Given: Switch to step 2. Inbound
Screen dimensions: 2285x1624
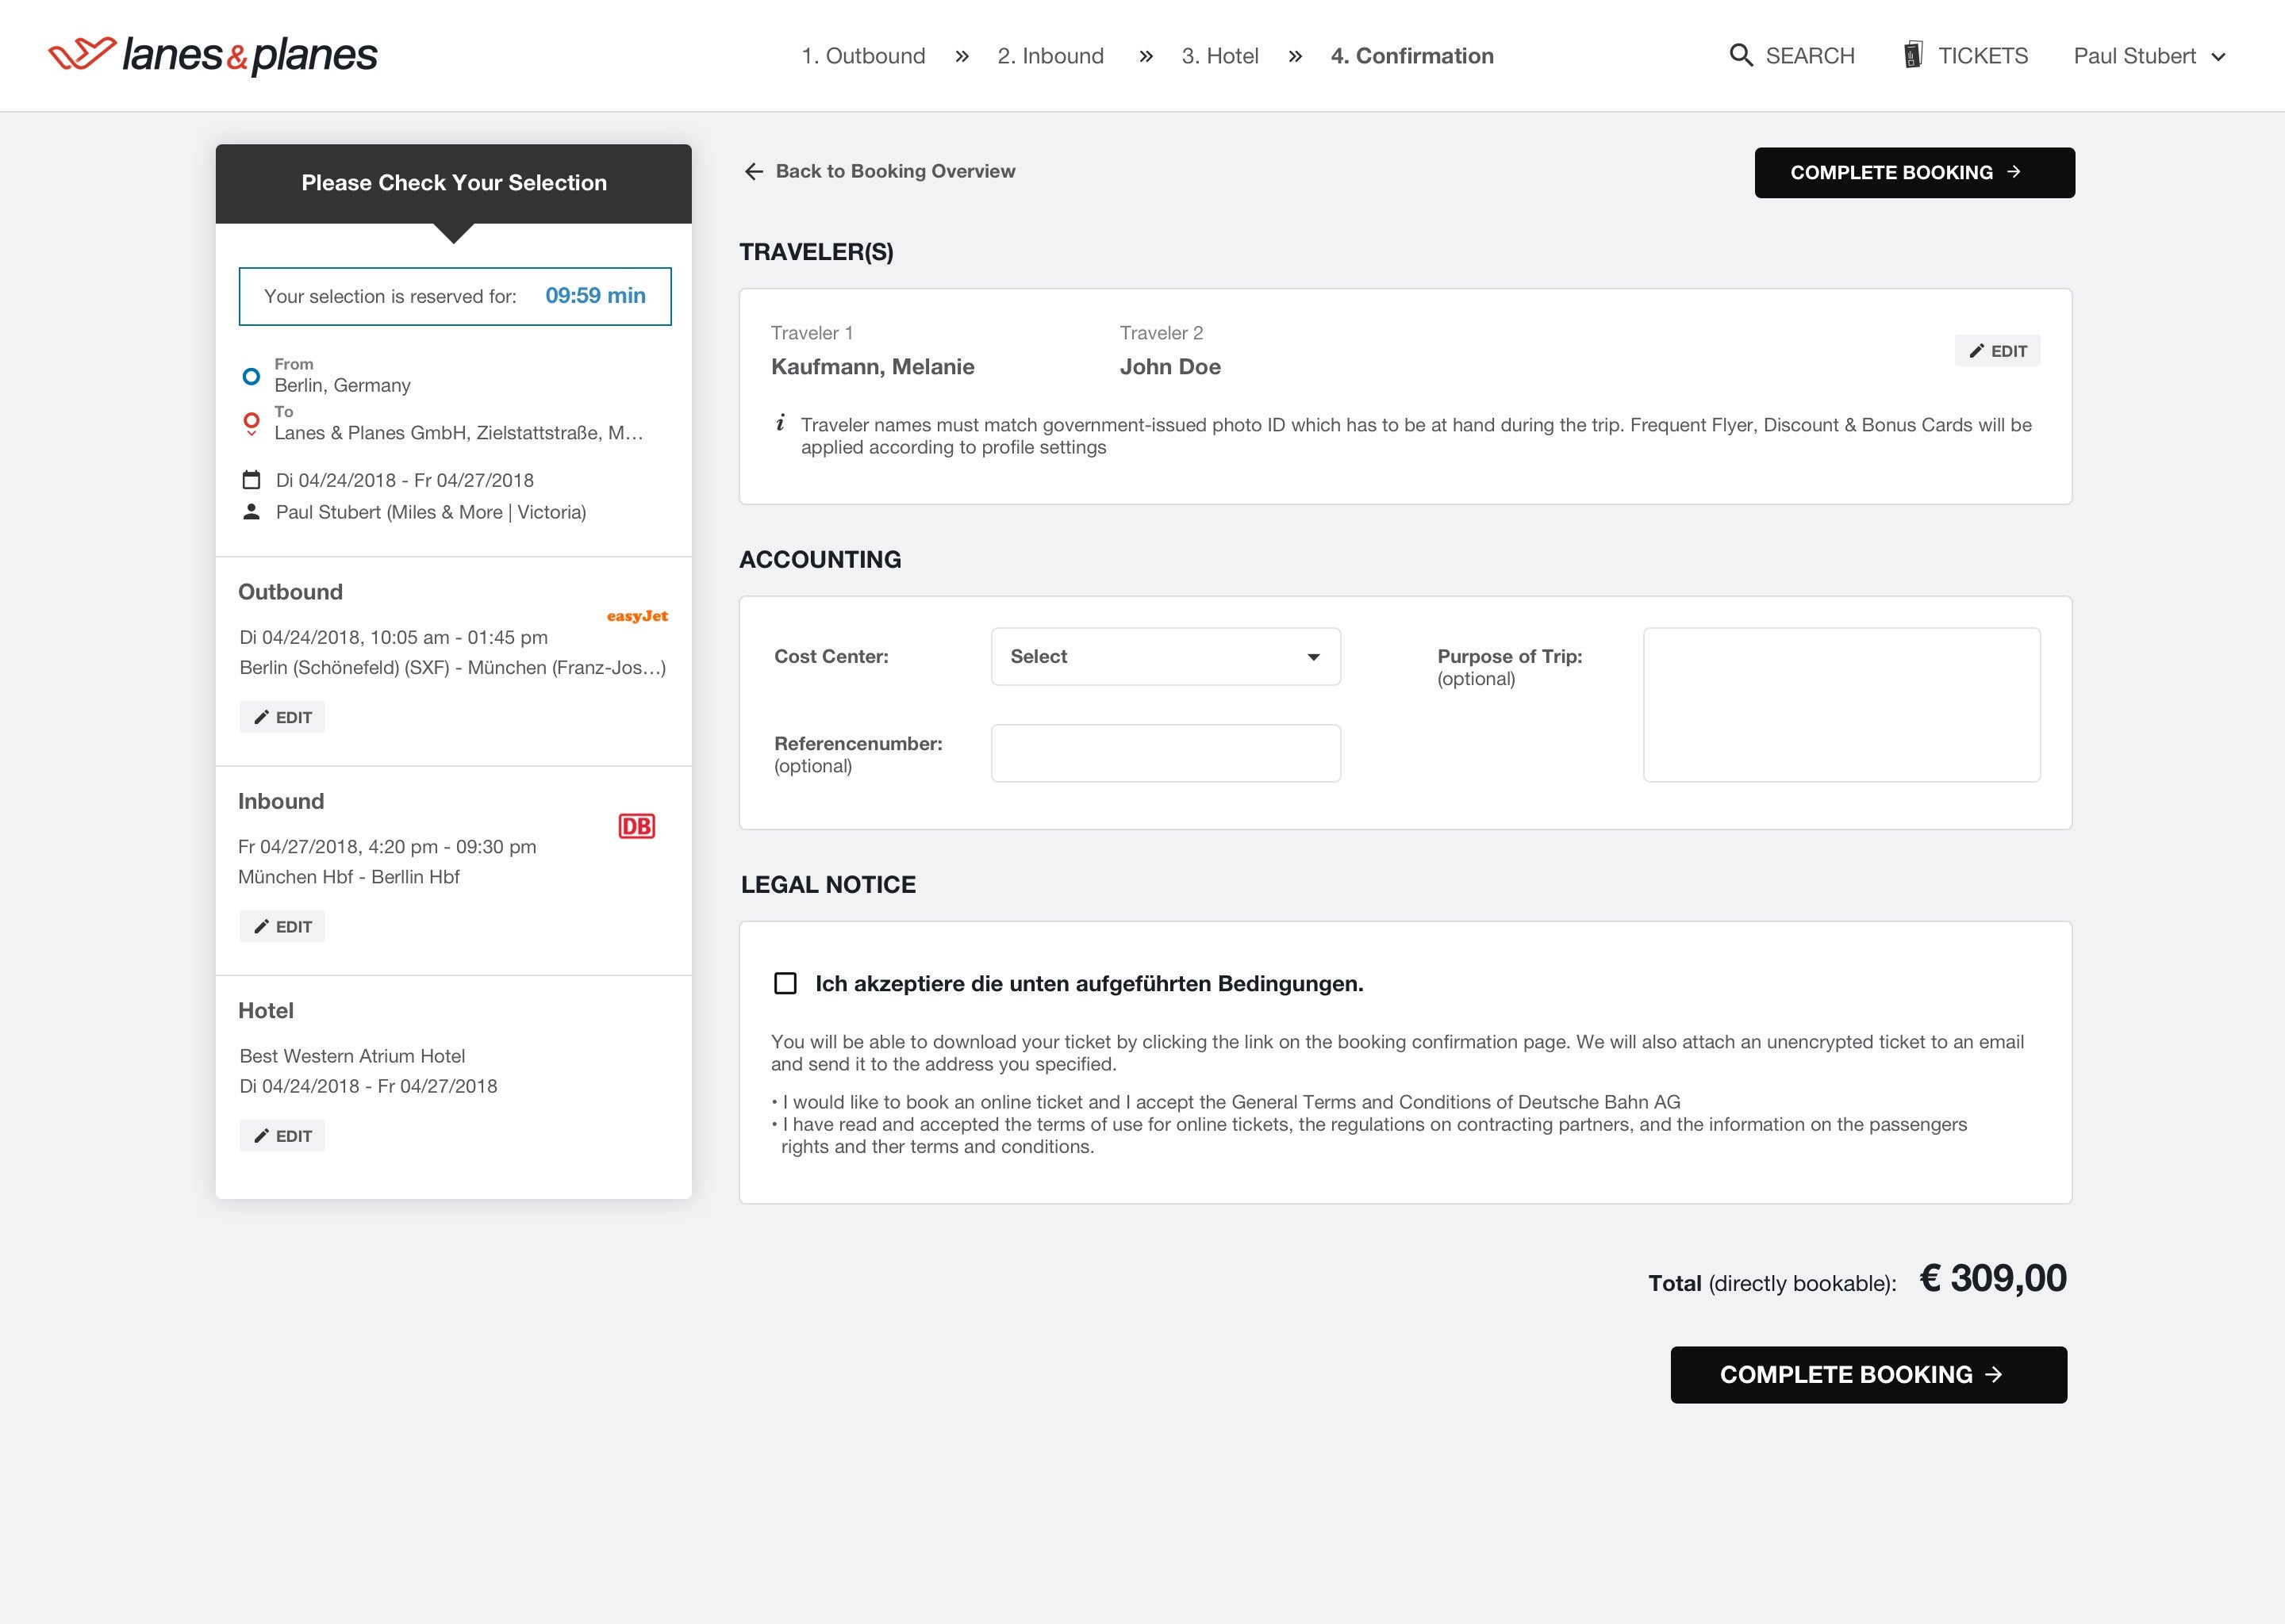Looking at the screenshot, I should [x=1050, y=56].
